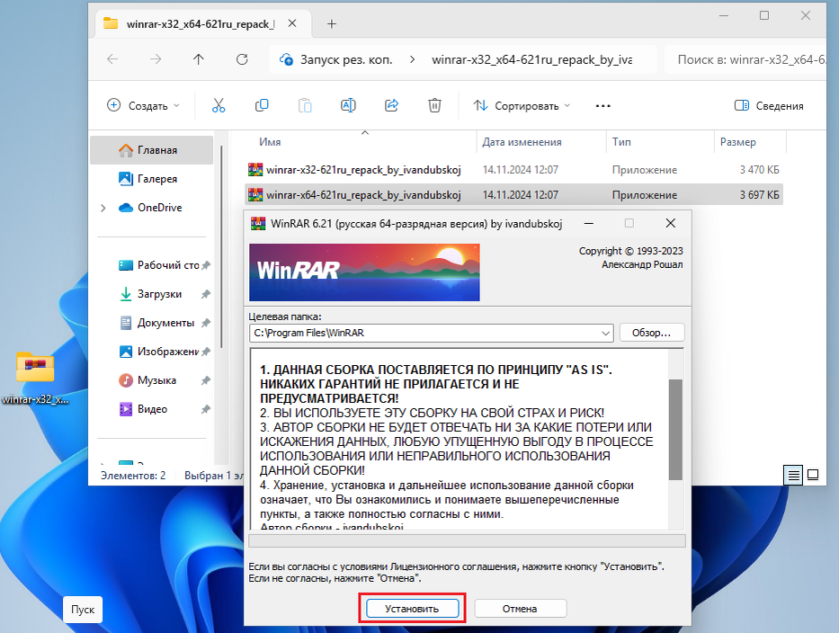Click the Запуск рез. коп. breadcrumb
Viewport: 839px width, 633px height.
(x=346, y=59)
